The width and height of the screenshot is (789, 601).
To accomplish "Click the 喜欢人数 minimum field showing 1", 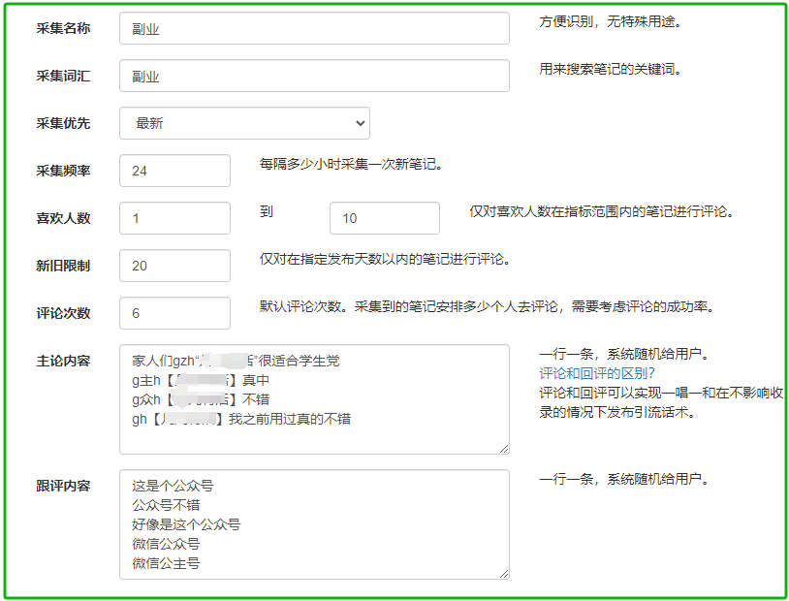I will point(174,218).
